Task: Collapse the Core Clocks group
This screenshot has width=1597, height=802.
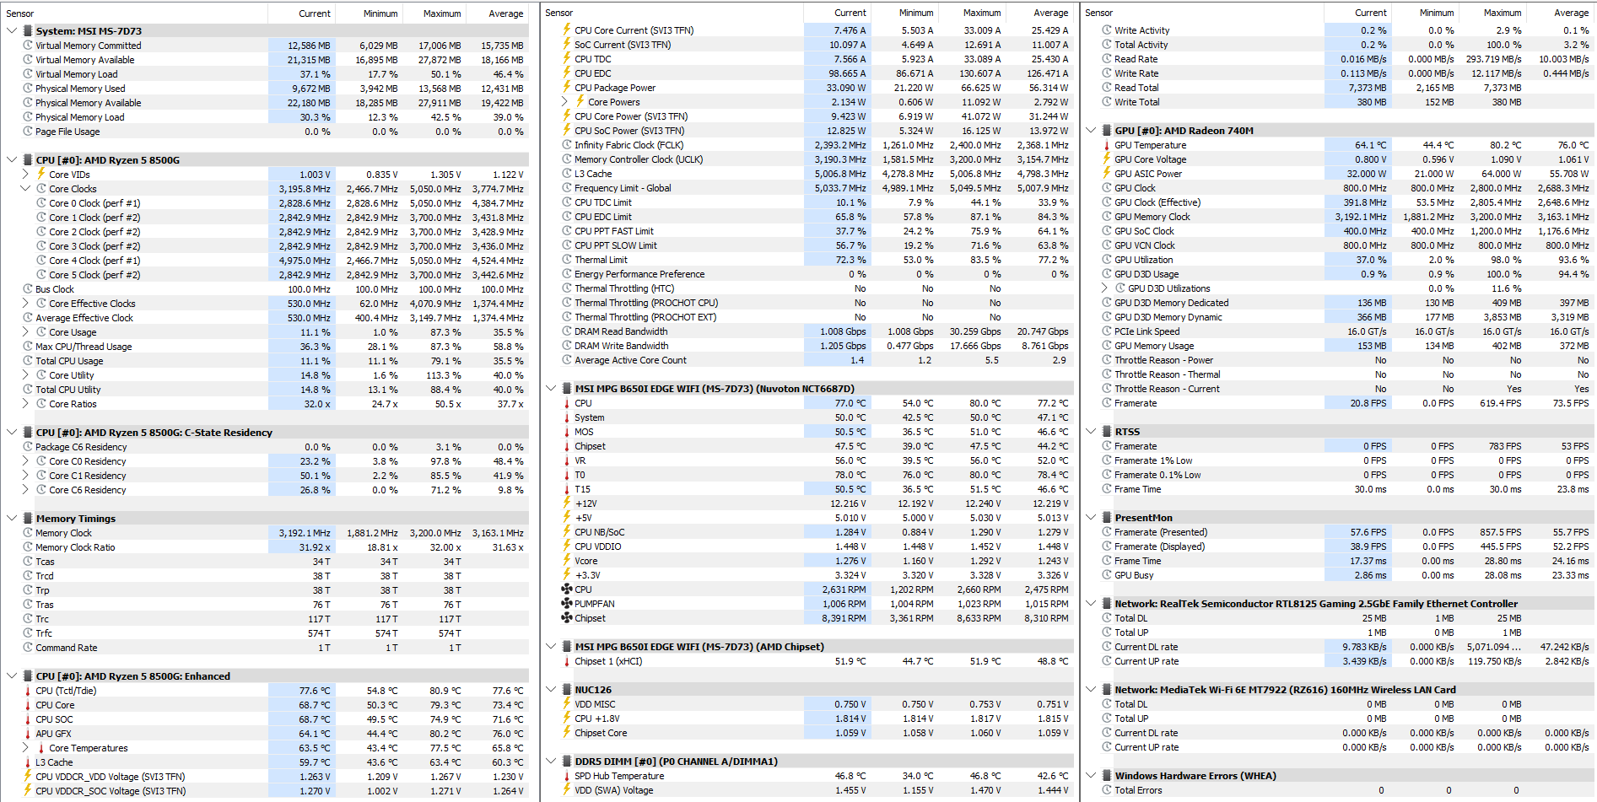Action: (x=25, y=189)
